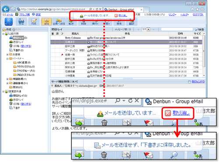Click the browser favorites star icon

coord(198,9)
